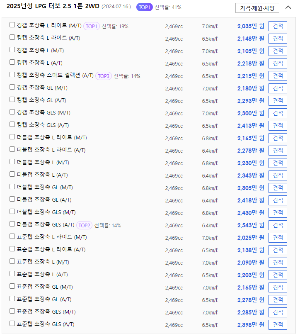This screenshot has width=300, height=336.
Task: Click the 2,090만 원 price
Action: click(x=251, y=263)
